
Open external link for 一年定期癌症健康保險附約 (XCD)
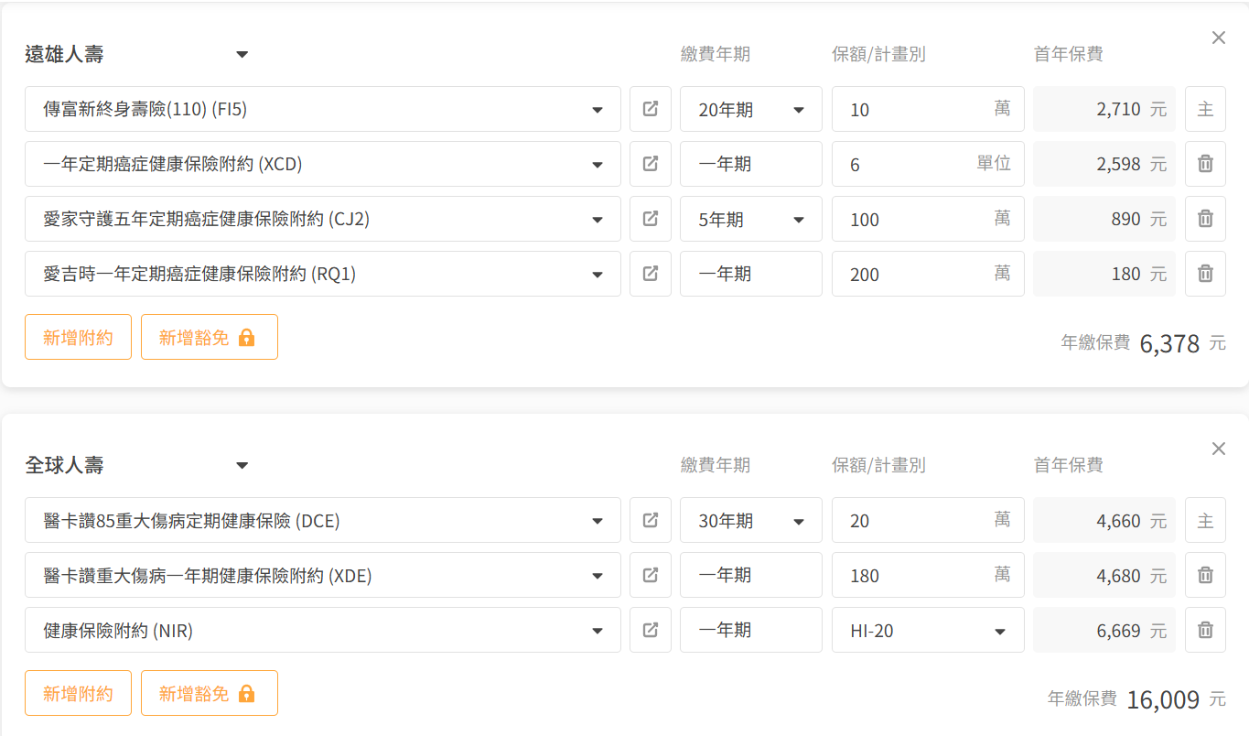tap(651, 164)
